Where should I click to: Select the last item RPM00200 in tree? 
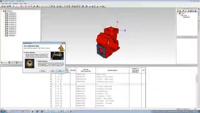(x=12, y=35)
